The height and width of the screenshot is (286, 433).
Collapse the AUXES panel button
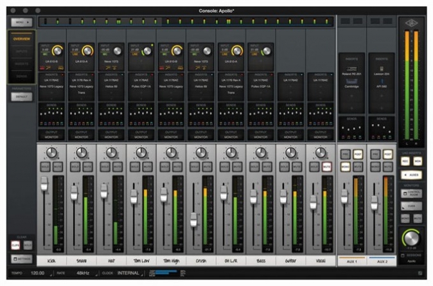[411, 175]
